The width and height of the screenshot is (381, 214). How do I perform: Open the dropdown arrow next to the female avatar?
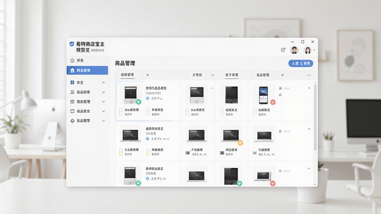click(x=314, y=50)
